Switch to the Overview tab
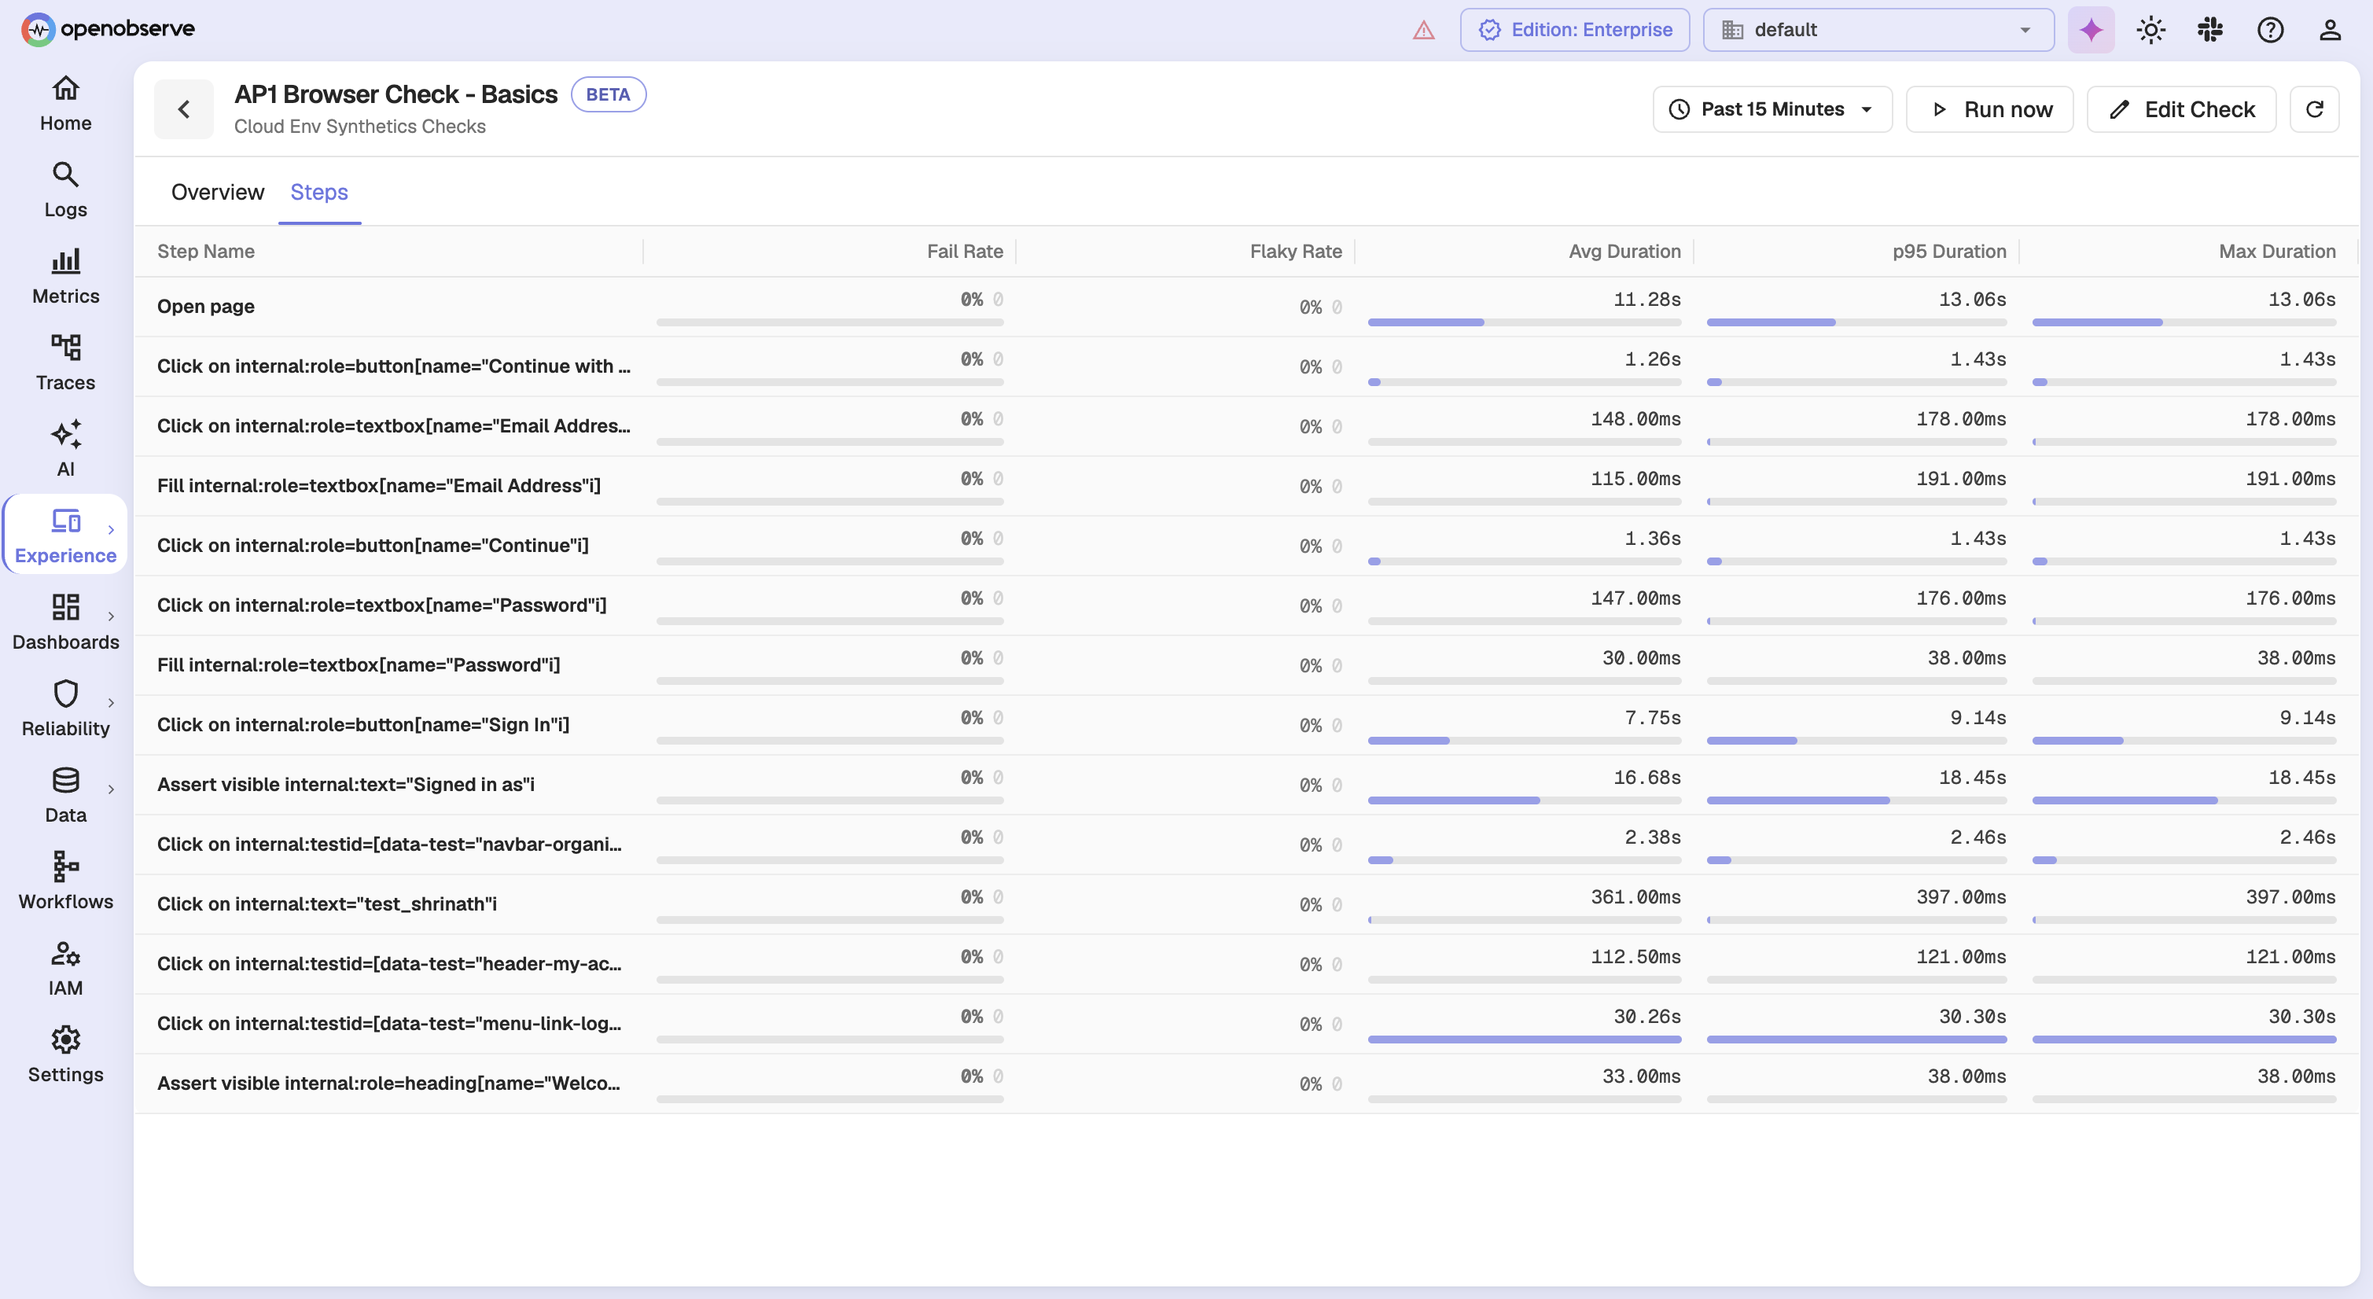The width and height of the screenshot is (2373, 1299). [217, 193]
